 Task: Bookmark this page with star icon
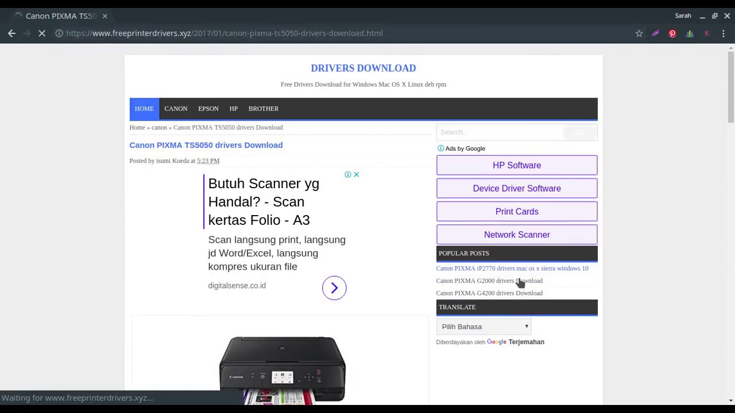639,33
